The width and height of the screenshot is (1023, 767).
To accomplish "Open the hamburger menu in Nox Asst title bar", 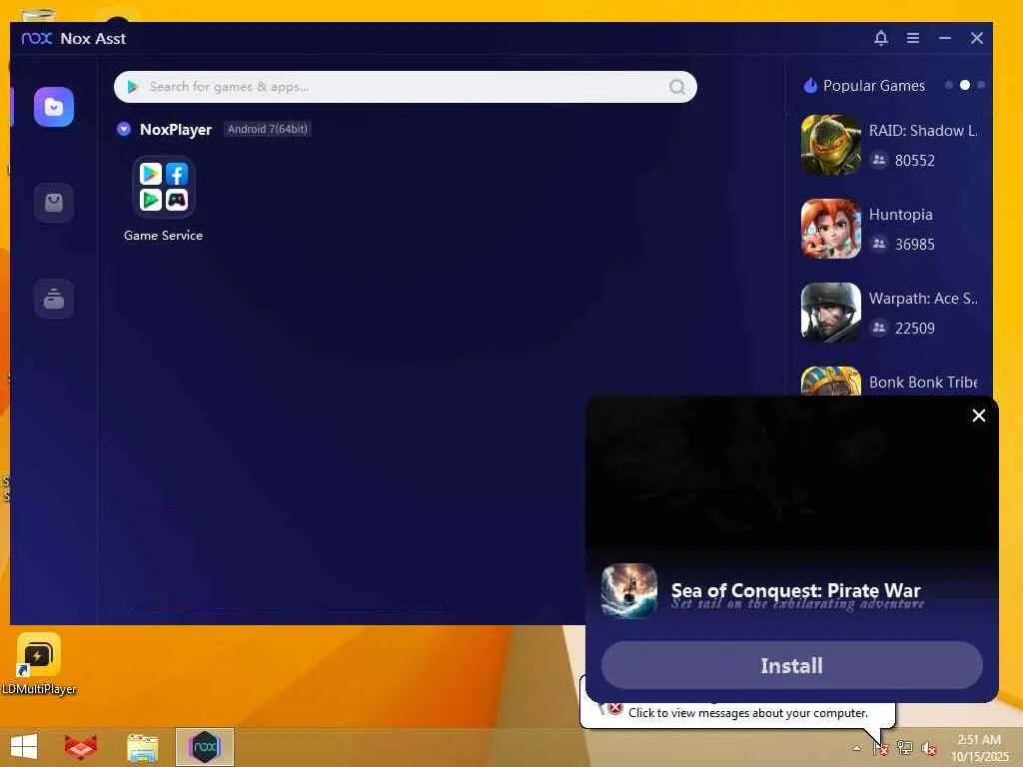I will [x=913, y=38].
